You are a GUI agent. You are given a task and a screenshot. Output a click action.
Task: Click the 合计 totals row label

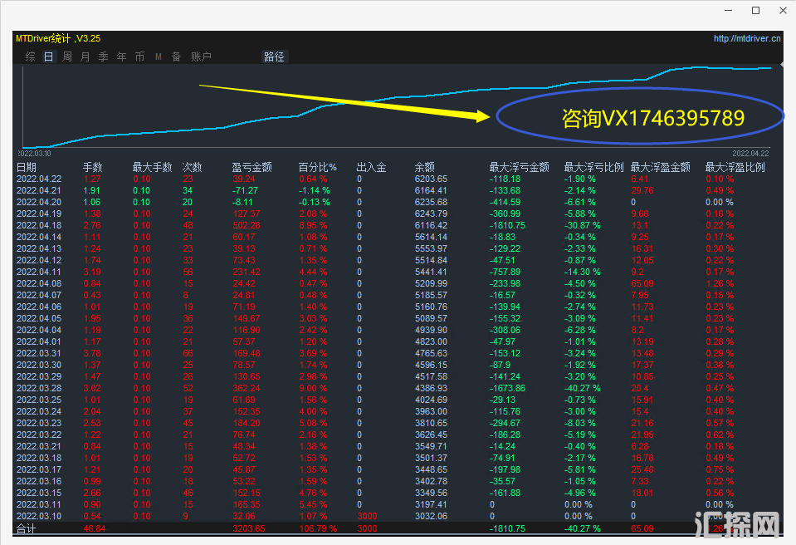(27, 528)
